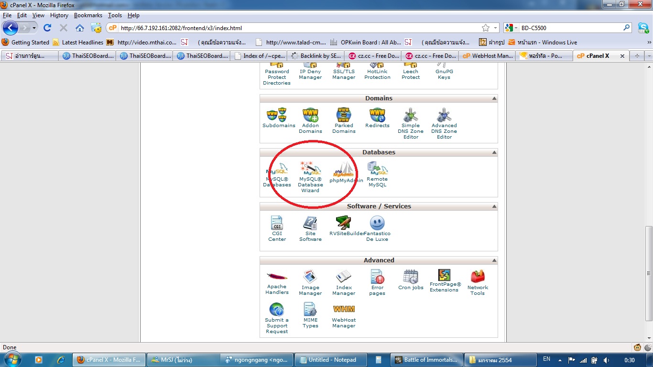Image resolution: width=653 pixels, height=367 pixels.
Task: Open Image Manager
Action: pos(310,283)
